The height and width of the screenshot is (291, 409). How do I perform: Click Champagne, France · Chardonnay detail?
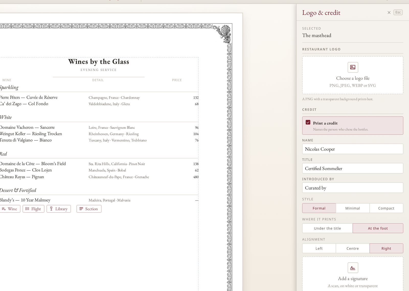pos(114,98)
